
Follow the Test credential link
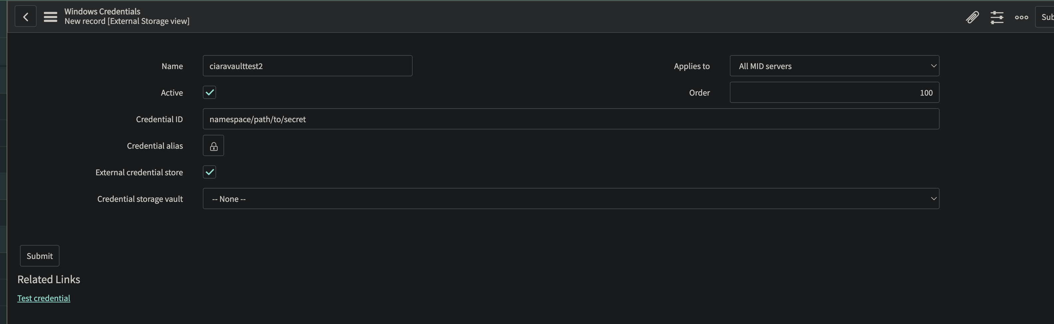tap(44, 298)
